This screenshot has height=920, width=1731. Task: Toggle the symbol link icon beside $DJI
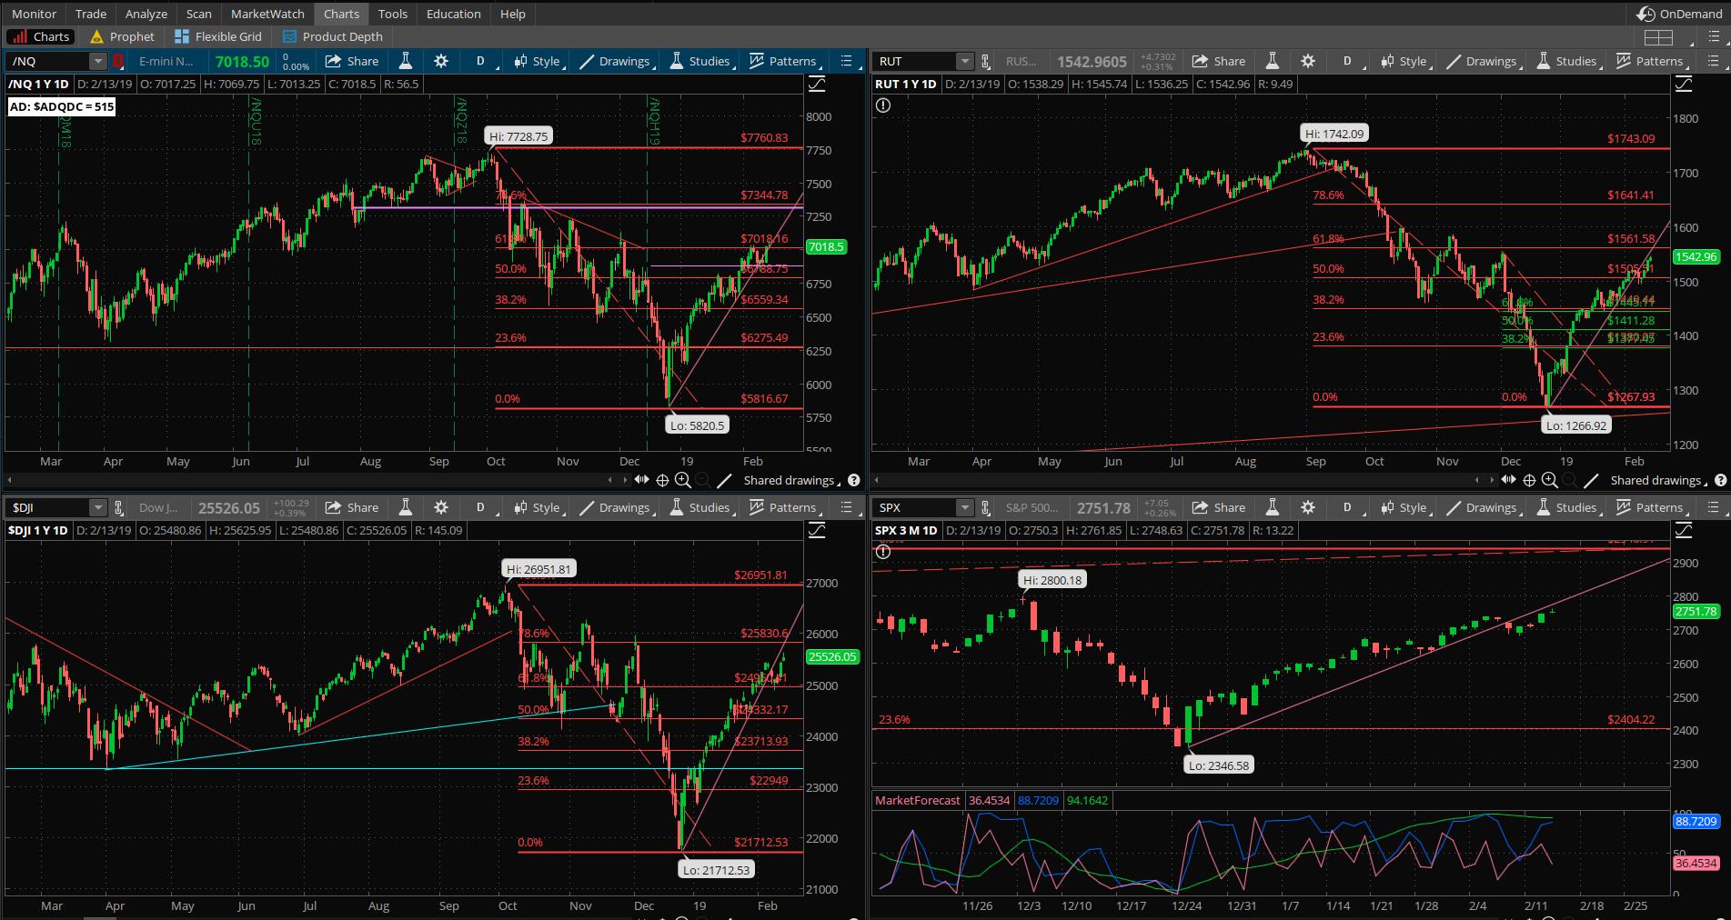[118, 507]
